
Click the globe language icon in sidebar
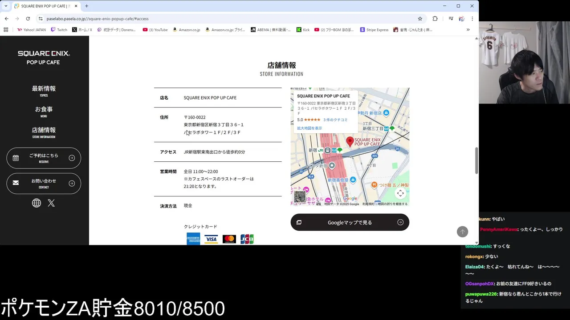tap(37, 203)
